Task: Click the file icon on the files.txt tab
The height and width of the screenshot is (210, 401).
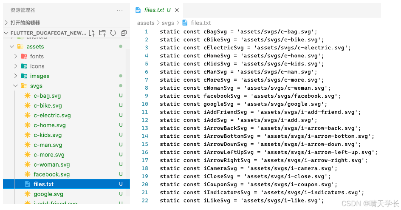Action: tap(138, 10)
